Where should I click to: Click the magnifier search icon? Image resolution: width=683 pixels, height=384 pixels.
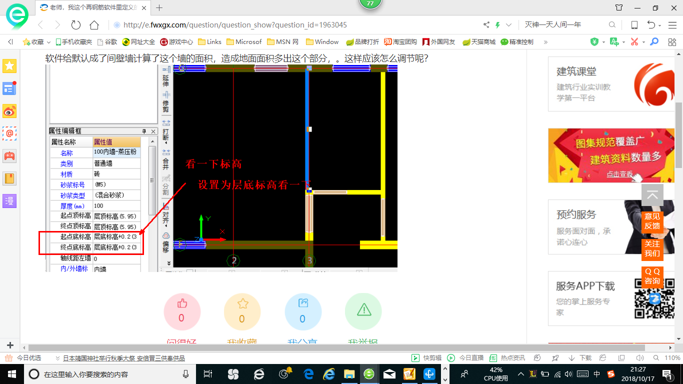point(612,25)
